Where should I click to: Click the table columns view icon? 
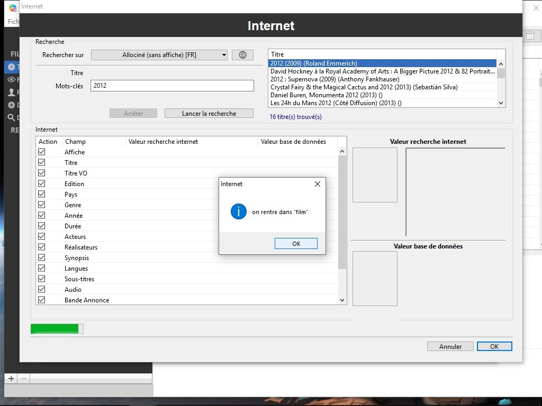click(x=530, y=36)
